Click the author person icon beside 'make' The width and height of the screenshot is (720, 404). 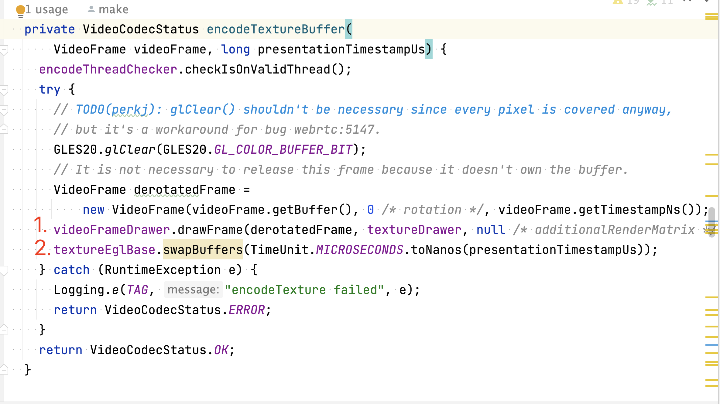pyautogui.click(x=91, y=9)
